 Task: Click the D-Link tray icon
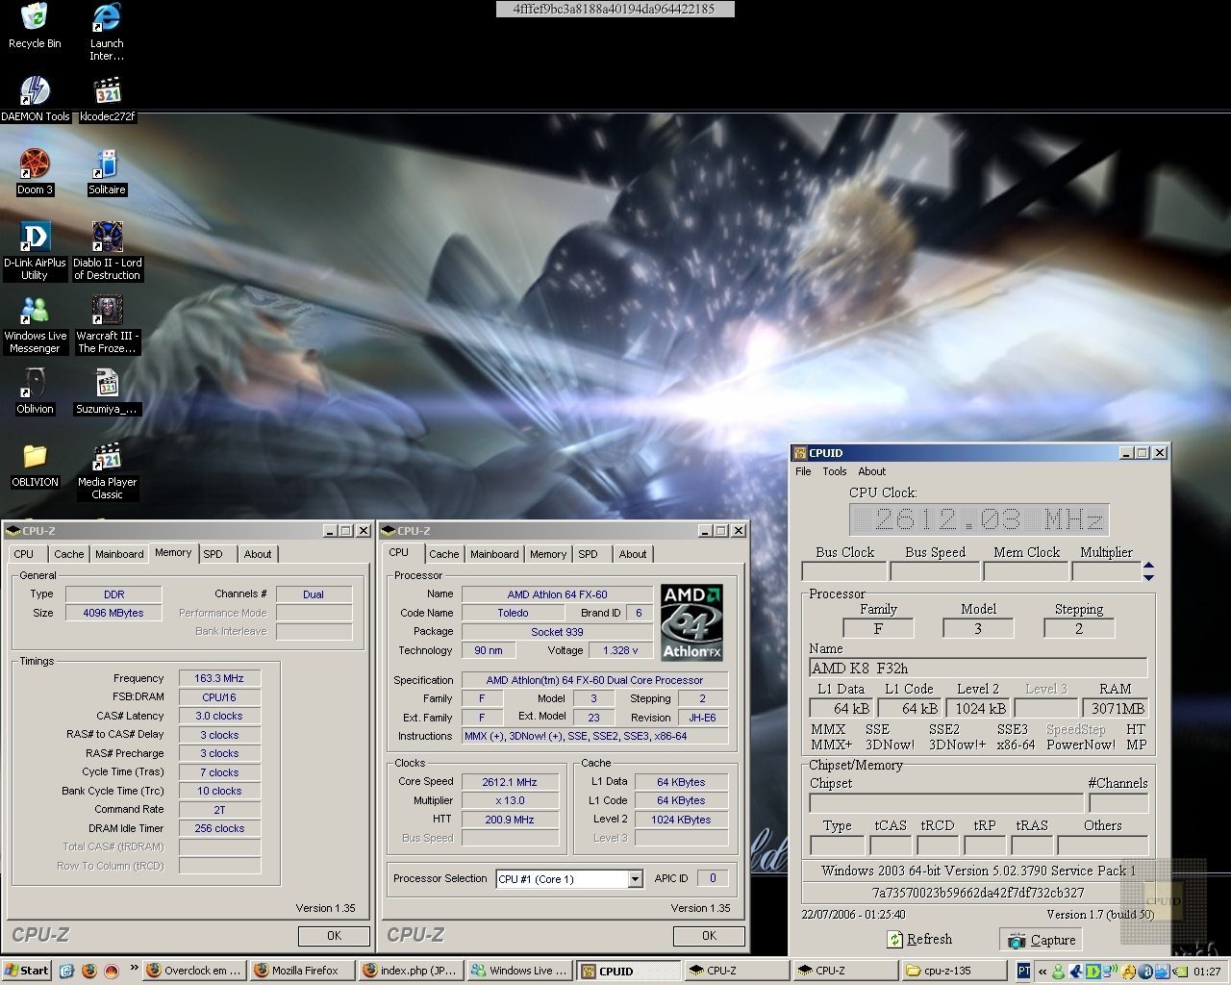coord(1093,972)
